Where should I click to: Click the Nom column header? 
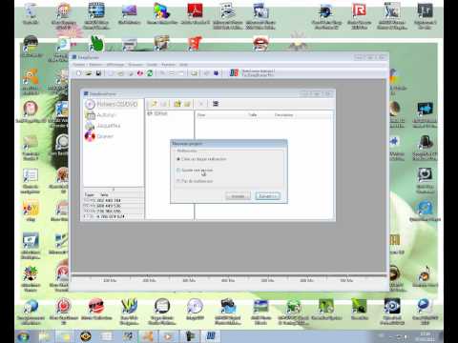201,115
